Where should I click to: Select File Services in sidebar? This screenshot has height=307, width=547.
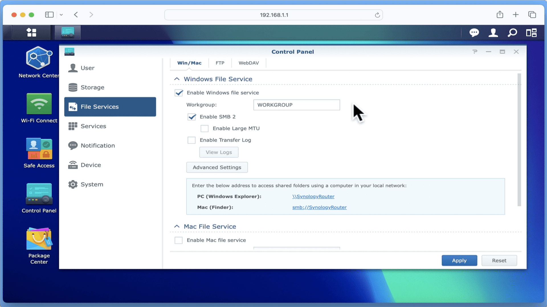tap(110, 107)
